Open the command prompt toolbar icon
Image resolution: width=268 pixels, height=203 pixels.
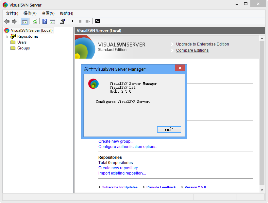point(98,21)
